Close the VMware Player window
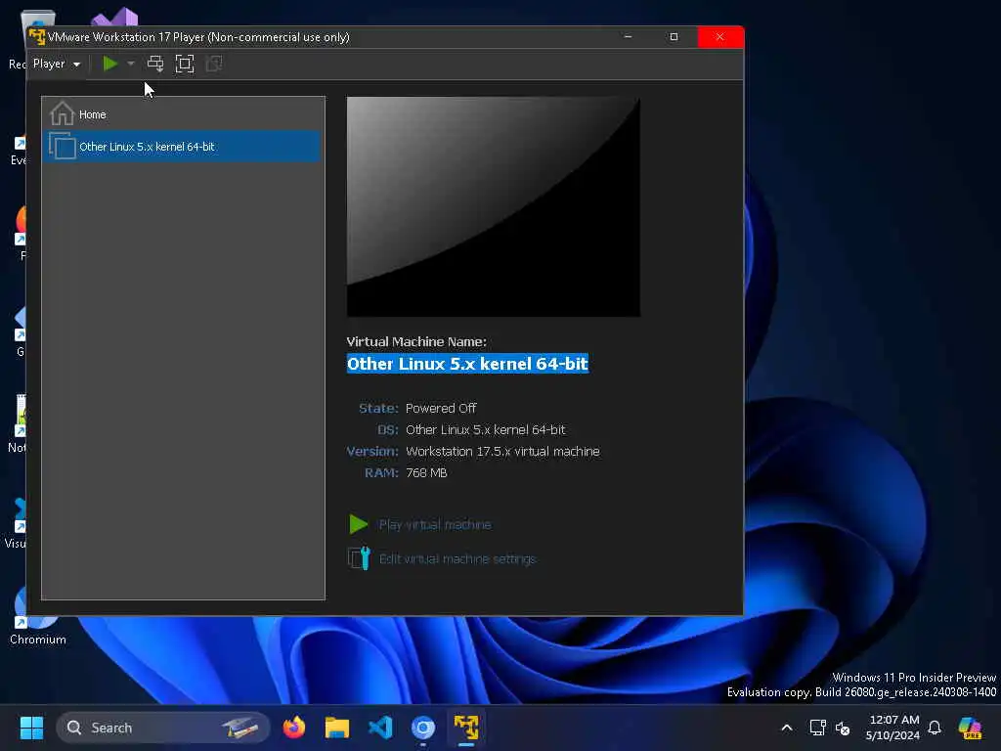1001x751 pixels. point(720,37)
